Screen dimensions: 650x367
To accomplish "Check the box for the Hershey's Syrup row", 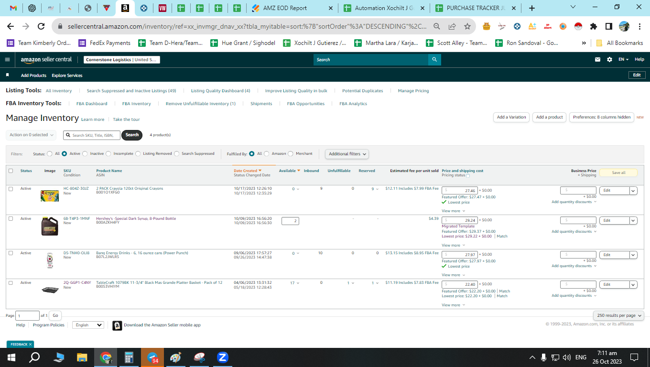I will (x=11, y=218).
